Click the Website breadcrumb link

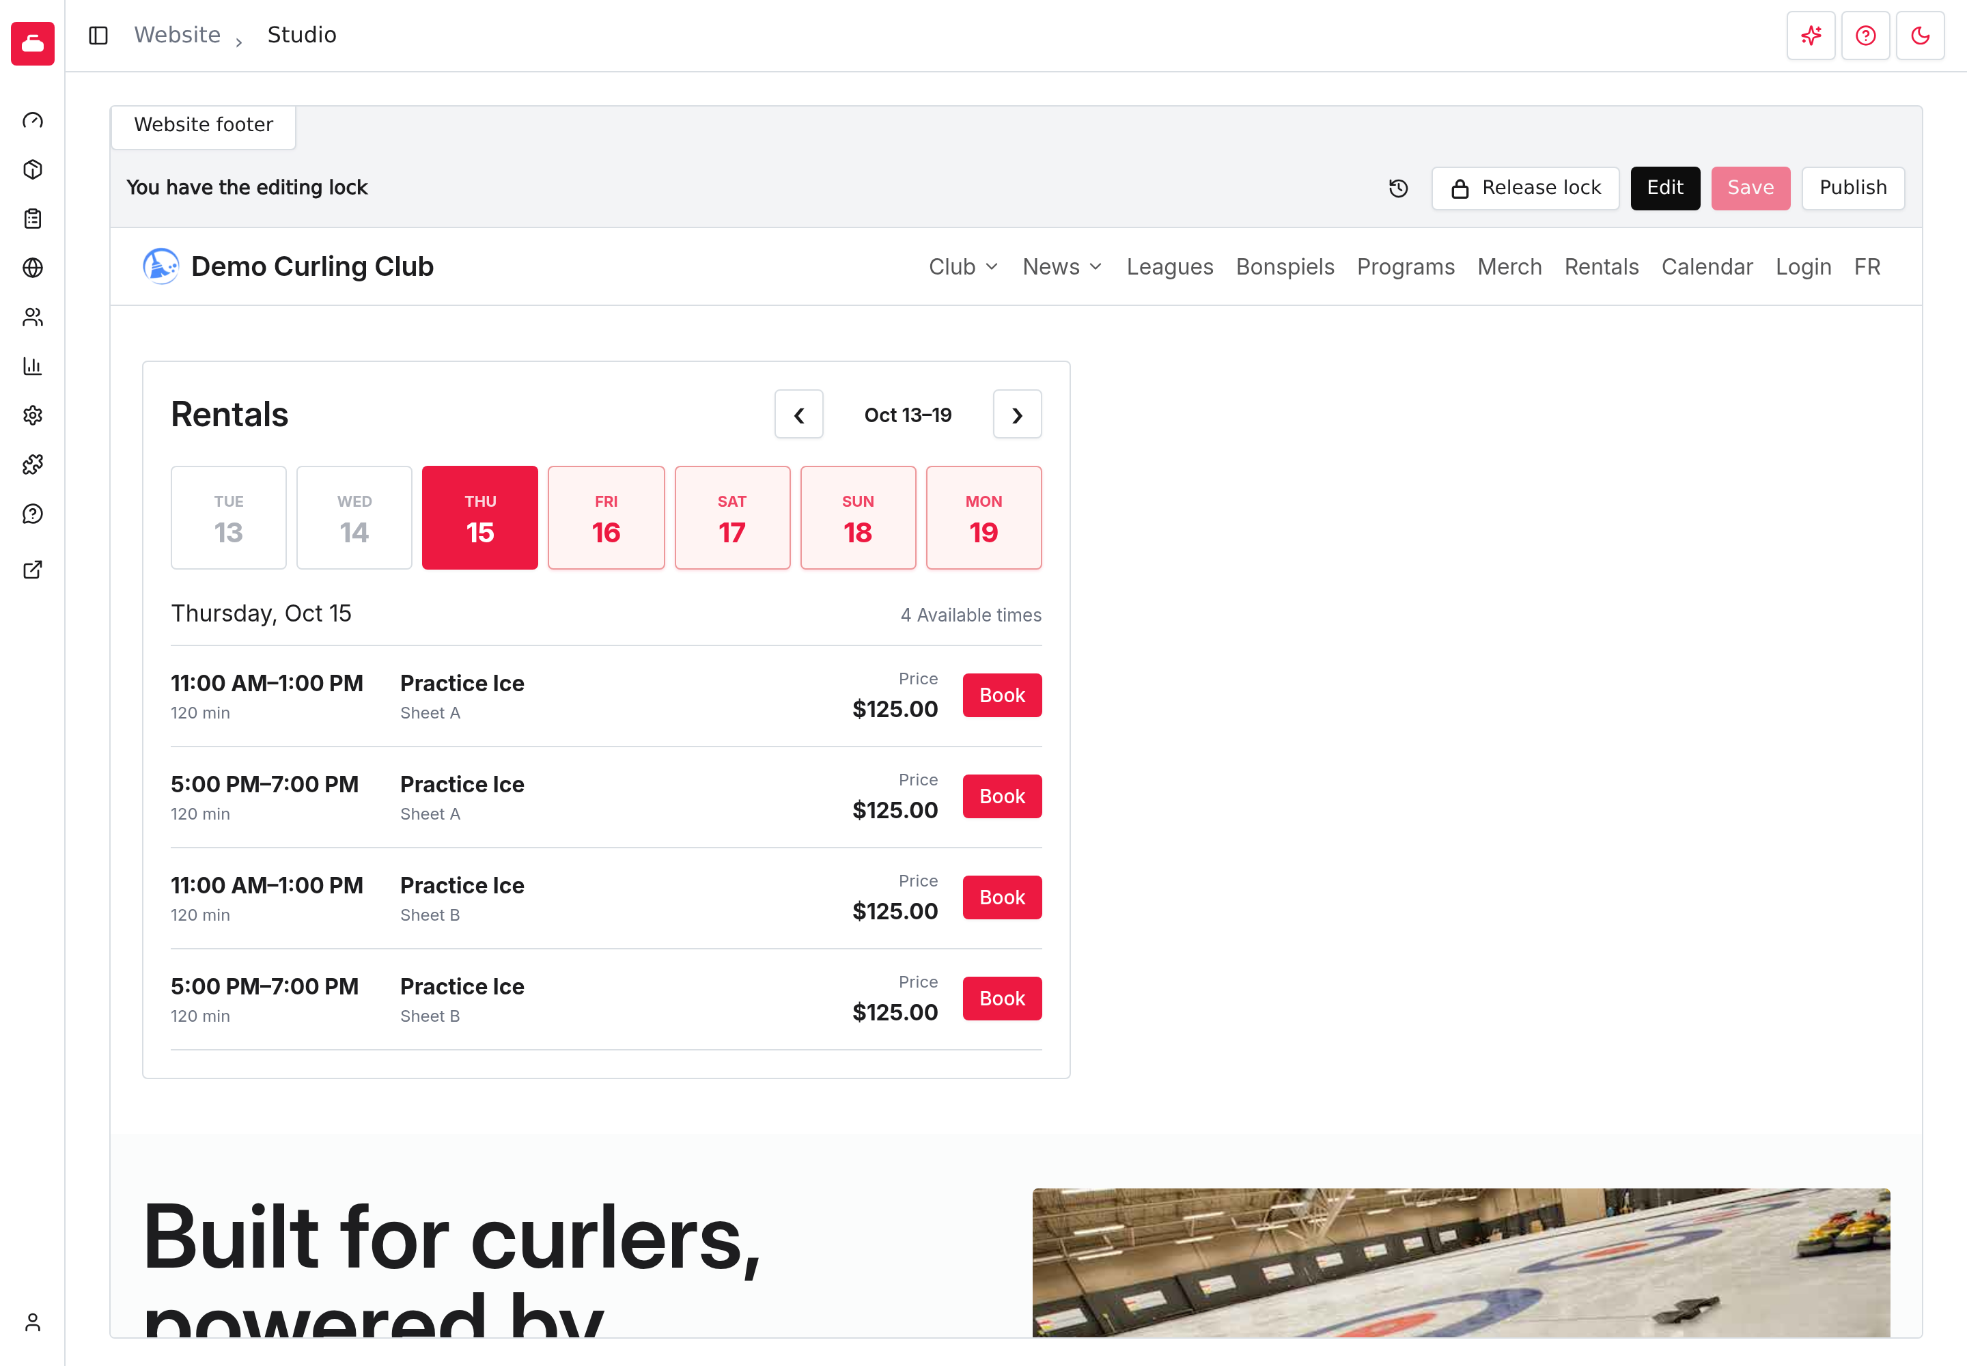click(177, 35)
